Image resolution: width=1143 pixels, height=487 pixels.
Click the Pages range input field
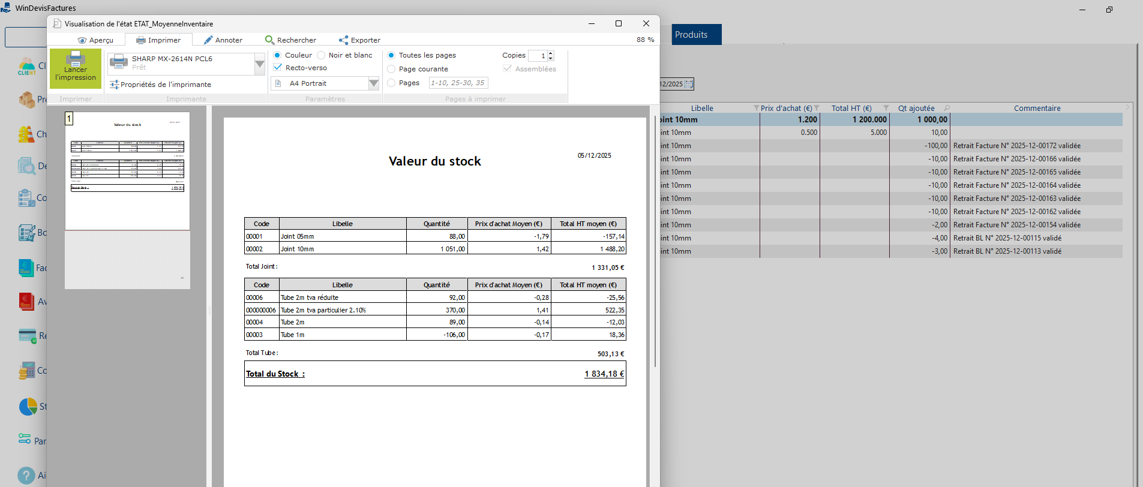coord(458,83)
